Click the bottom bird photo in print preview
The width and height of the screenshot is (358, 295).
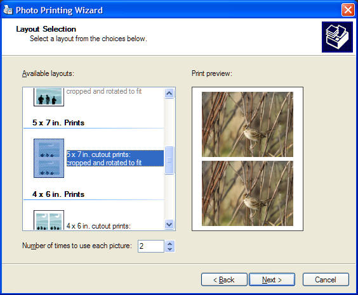(248, 193)
